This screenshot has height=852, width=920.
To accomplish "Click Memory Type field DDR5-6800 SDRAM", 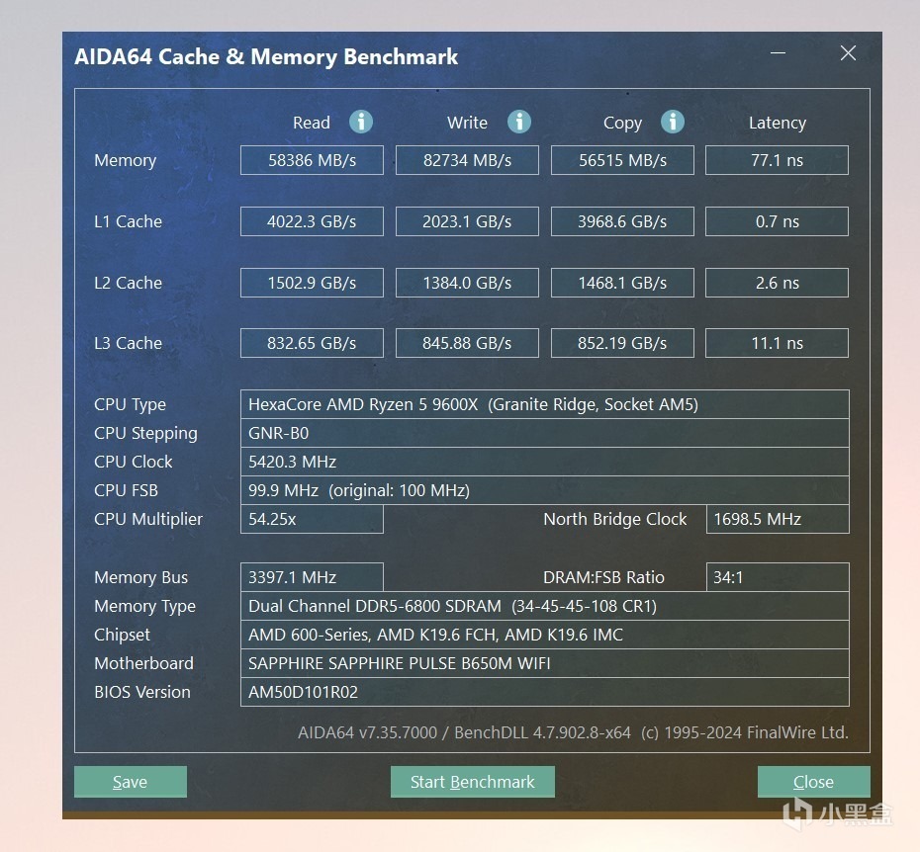I will tap(544, 606).
